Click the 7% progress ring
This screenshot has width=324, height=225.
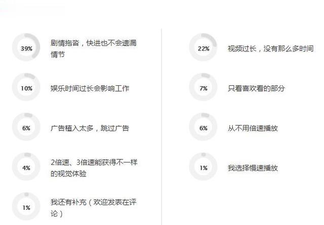tap(203, 87)
